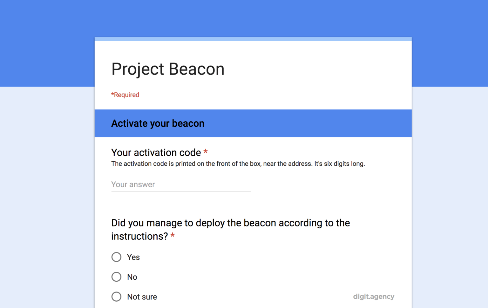Click the *Required notice text
The width and height of the screenshot is (488, 308).
pyautogui.click(x=125, y=95)
